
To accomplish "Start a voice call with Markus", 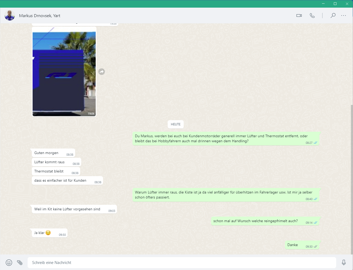I will [x=312, y=16].
